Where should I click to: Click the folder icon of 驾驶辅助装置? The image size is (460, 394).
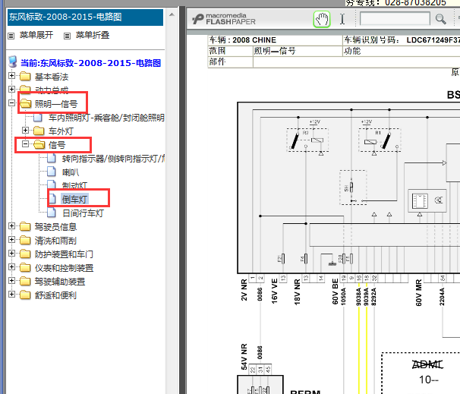pyautogui.click(x=25, y=281)
